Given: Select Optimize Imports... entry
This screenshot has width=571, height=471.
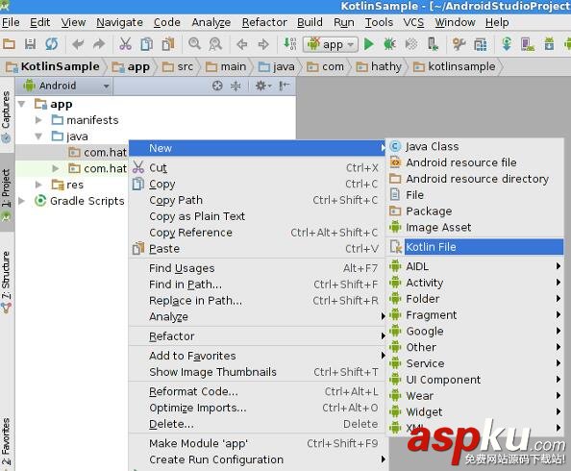Looking at the screenshot, I should click(x=257, y=408).
